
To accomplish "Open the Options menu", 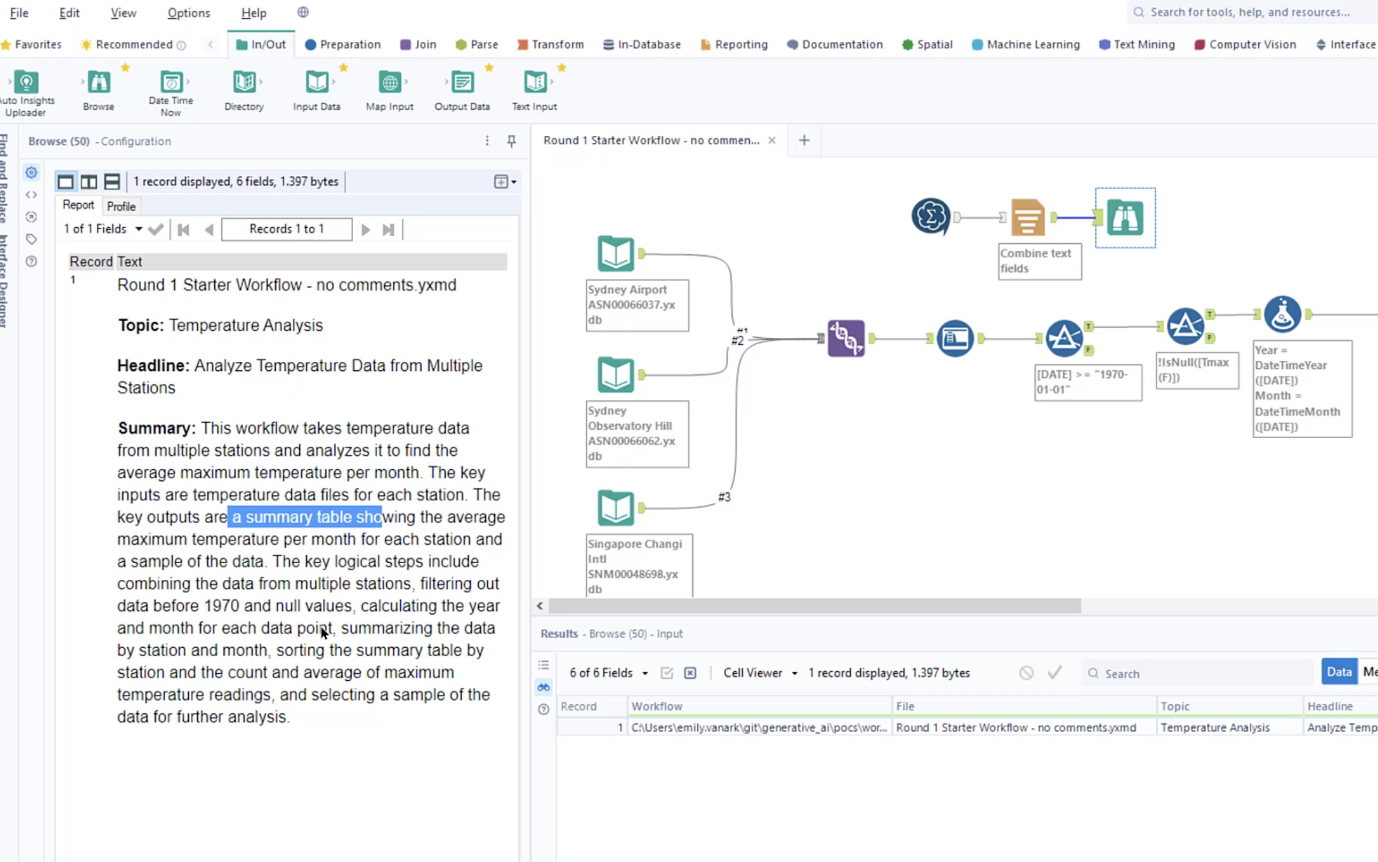I will point(188,12).
